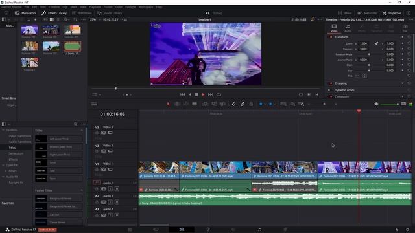
Task: Toggle the Cropping section enable switch
Action: tap(331, 83)
